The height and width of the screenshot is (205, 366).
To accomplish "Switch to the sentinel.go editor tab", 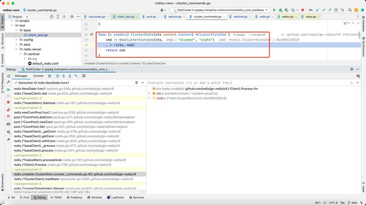I will tap(240, 17).
